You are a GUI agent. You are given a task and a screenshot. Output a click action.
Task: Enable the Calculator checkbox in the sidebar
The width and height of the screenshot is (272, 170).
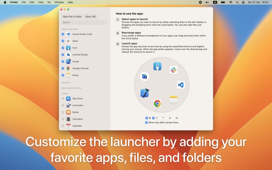tap(63, 119)
